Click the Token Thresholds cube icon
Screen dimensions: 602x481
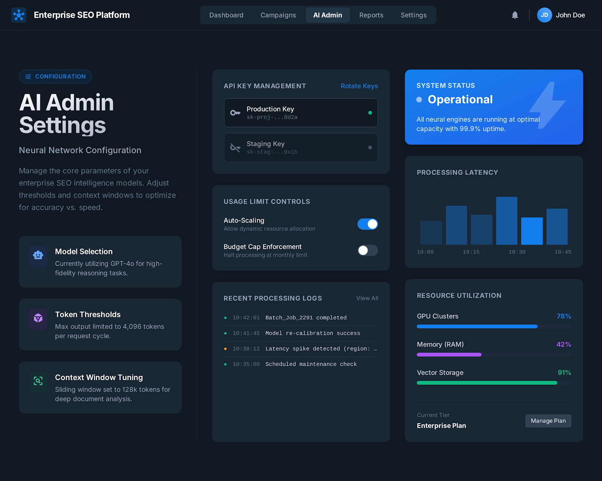point(38,319)
